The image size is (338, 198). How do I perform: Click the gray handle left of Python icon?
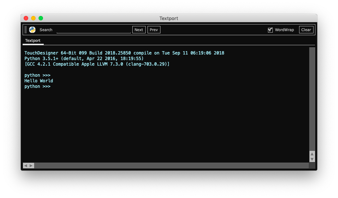(x=26, y=30)
